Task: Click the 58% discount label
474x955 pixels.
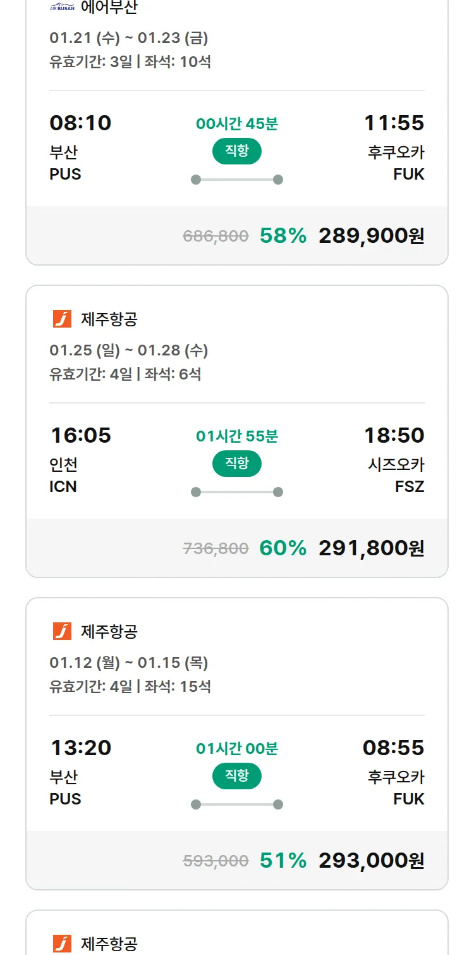Action: 283,236
